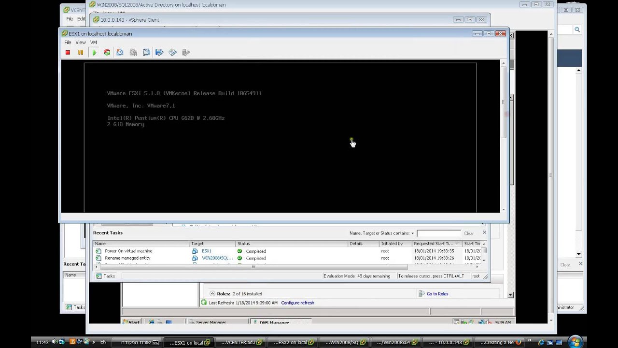Click the red Power Off toolbar icon
Screen dimensions: 618x348
coord(68,52)
